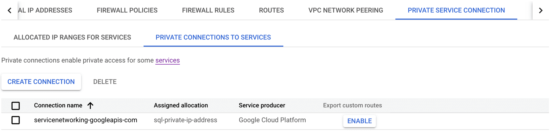Select the Private Service Connection tab
Viewport: 550px width, 138px height.
(x=456, y=10)
